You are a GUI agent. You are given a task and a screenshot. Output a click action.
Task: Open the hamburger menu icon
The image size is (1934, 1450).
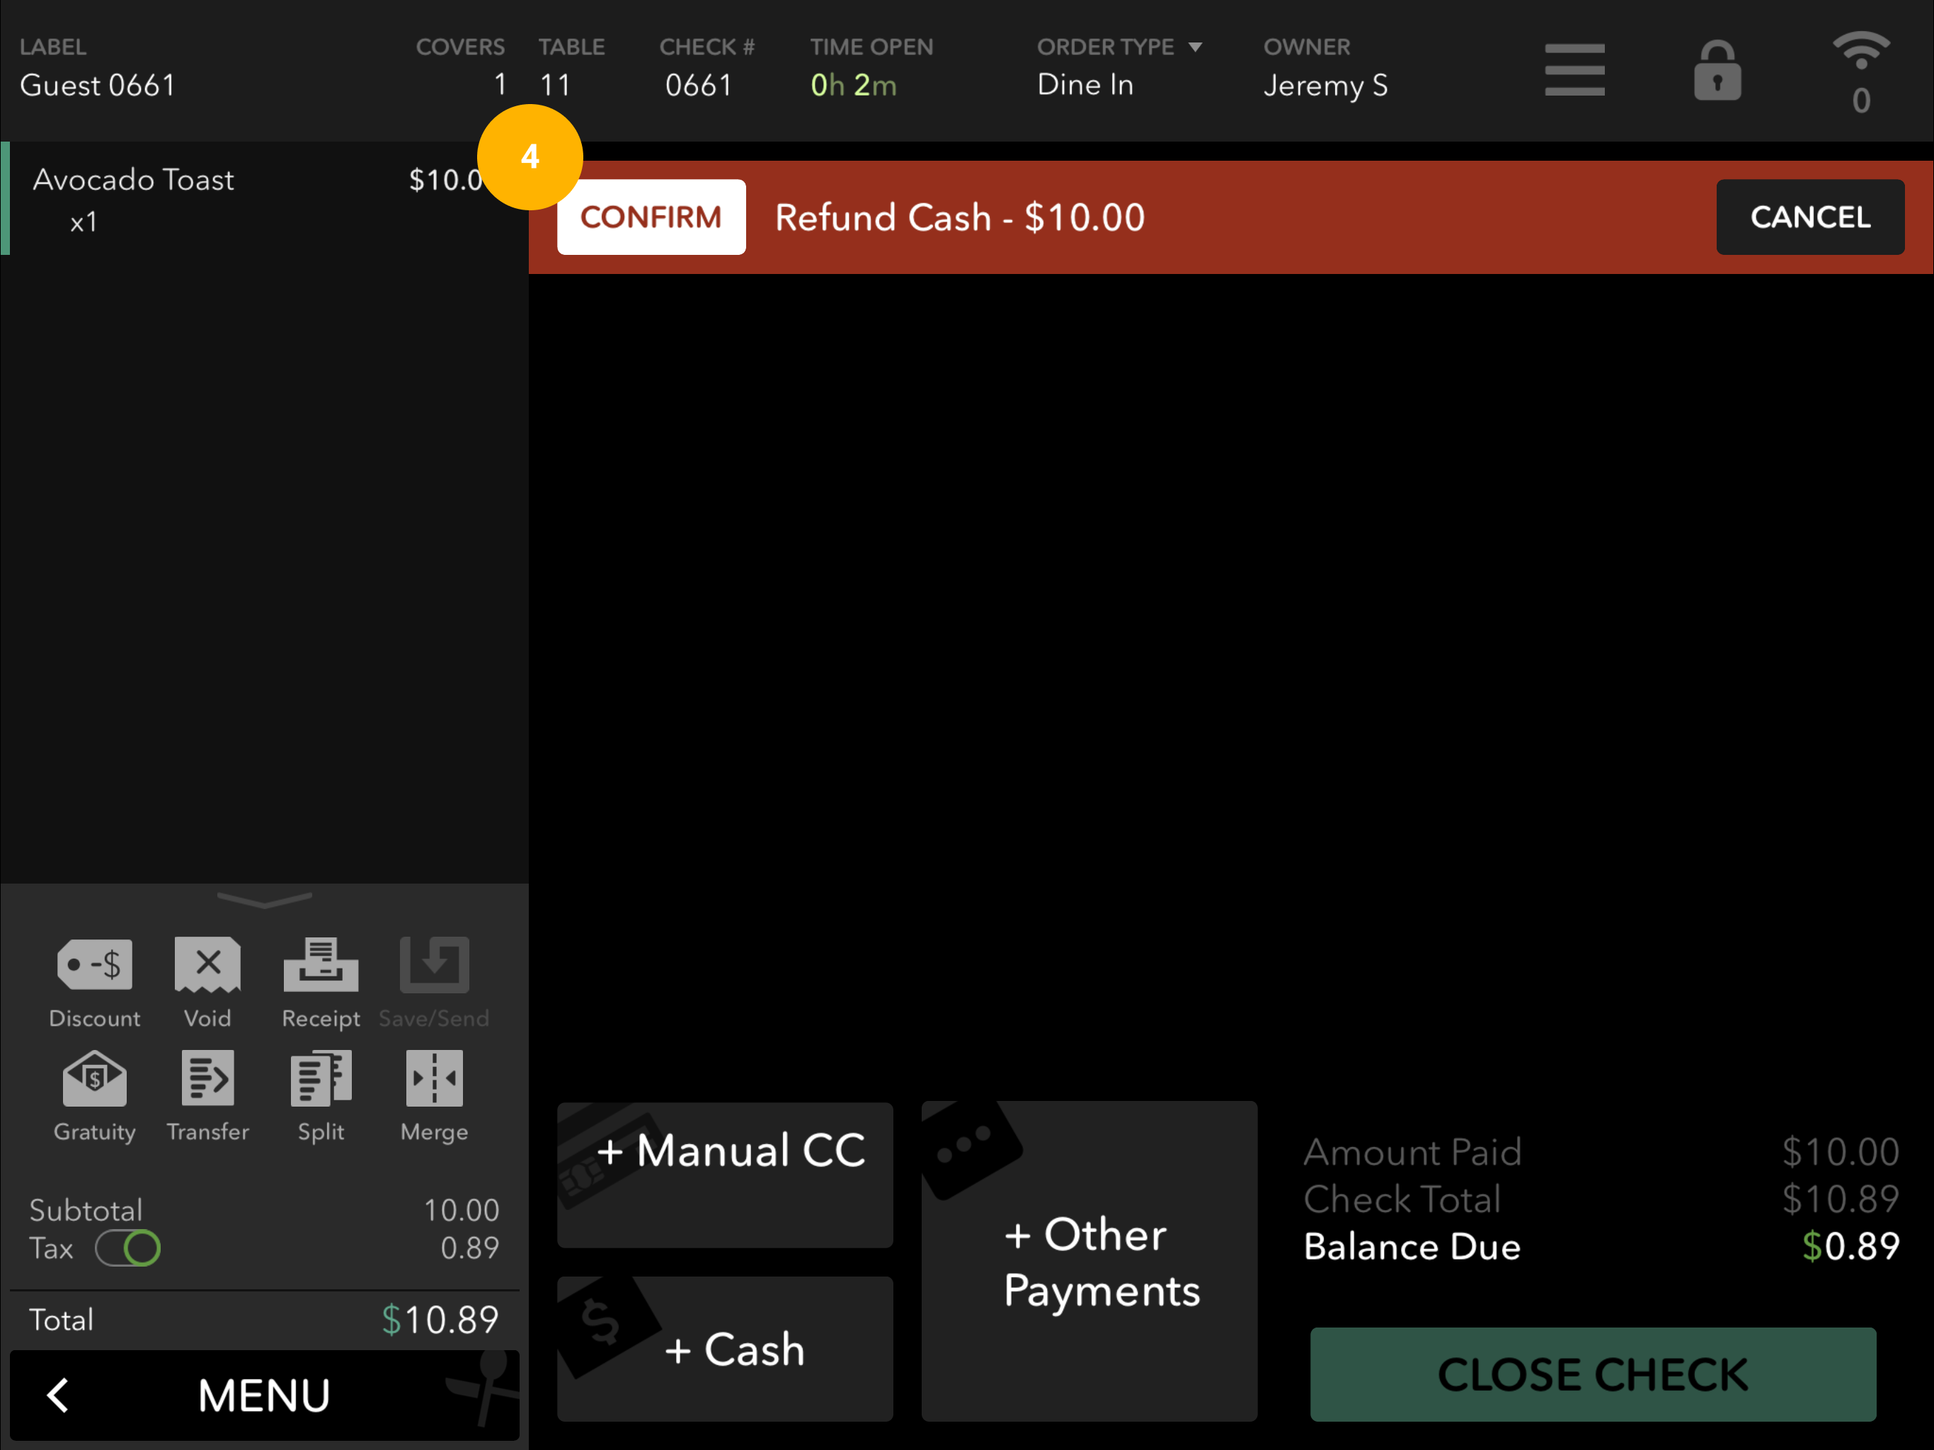tap(1574, 70)
